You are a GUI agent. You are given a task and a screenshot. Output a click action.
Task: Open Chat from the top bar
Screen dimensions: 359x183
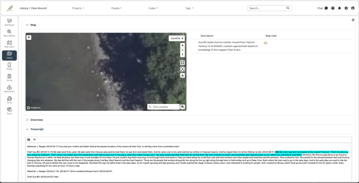tap(323, 8)
